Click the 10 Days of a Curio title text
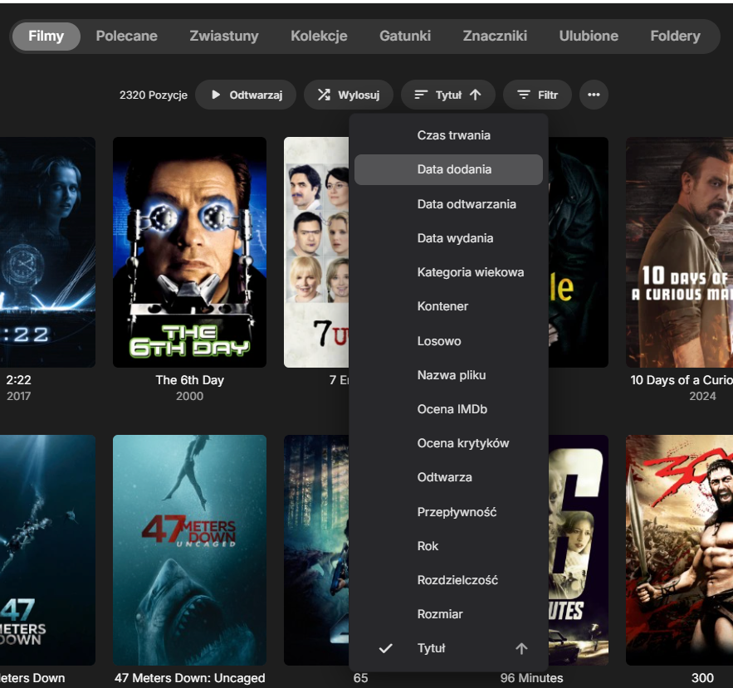 [x=682, y=380]
